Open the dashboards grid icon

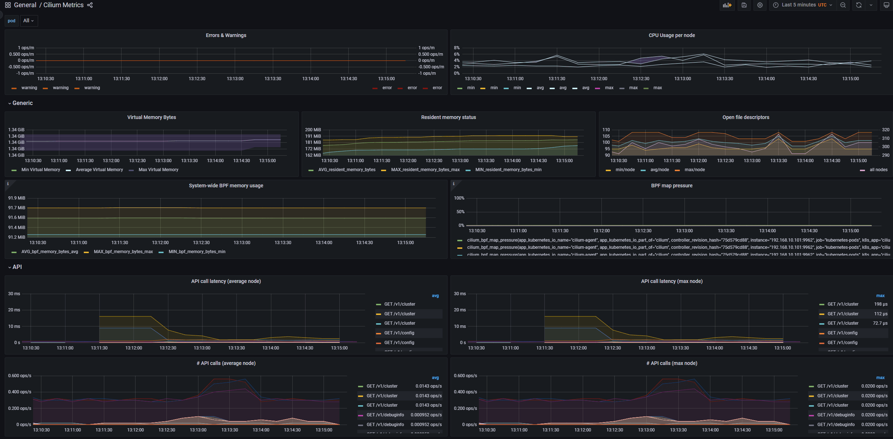tap(8, 5)
